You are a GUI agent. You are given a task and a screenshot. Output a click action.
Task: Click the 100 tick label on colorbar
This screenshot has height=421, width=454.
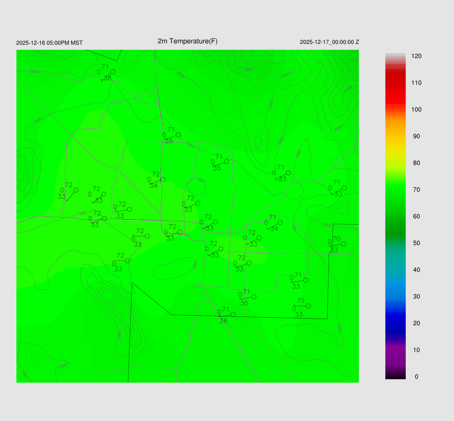coord(416,109)
